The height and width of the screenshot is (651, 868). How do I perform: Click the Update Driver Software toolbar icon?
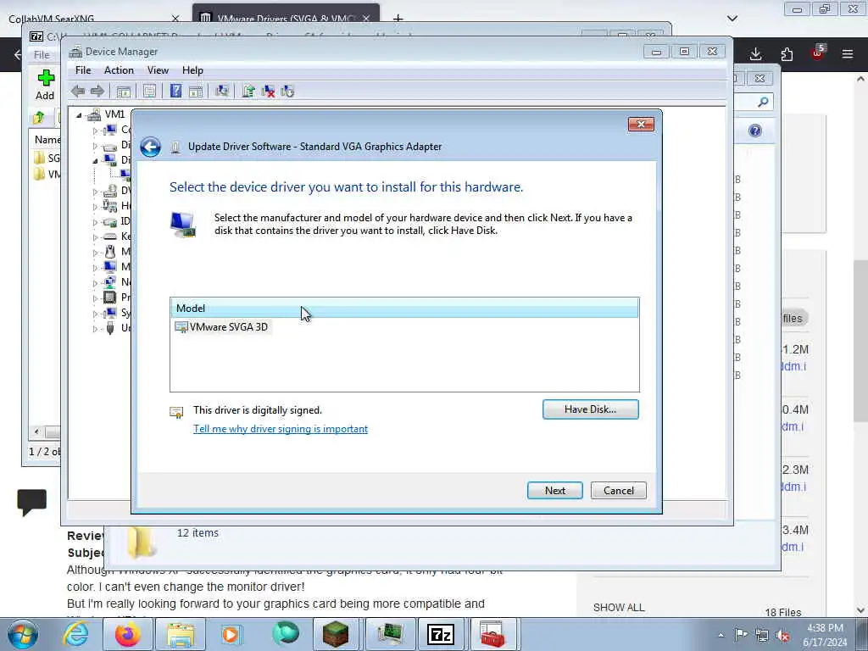pyautogui.click(x=248, y=91)
